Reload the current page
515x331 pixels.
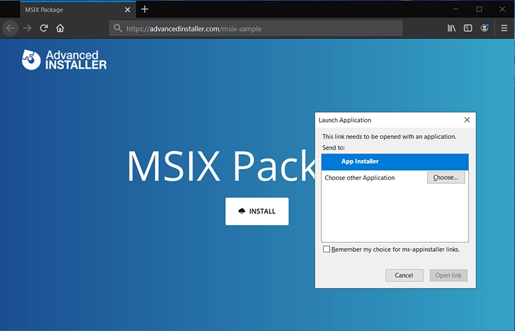tap(44, 28)
